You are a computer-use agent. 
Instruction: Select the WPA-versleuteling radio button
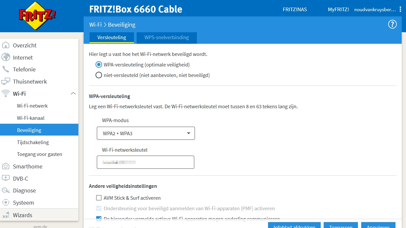point(98,64)
